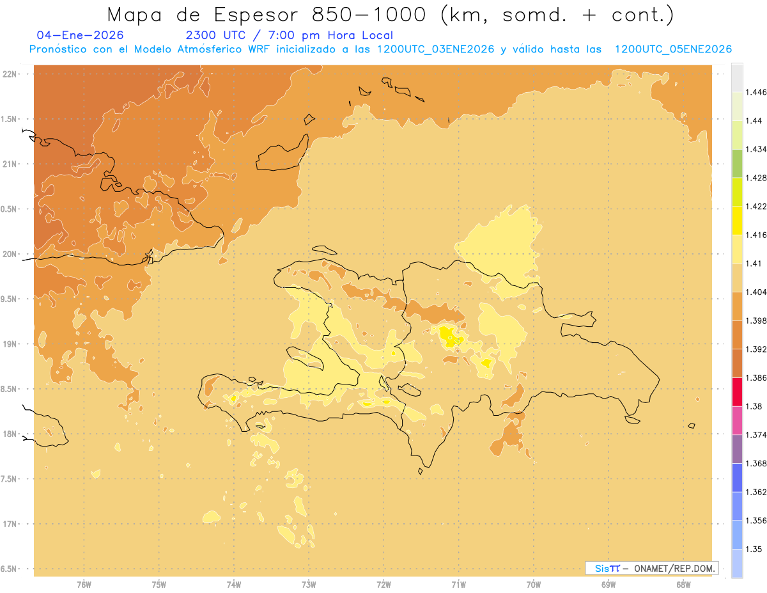This screenshot has width=767, height=593.
Task: Select the date label "04-Ene-2026"
Action: pos(81,35)
